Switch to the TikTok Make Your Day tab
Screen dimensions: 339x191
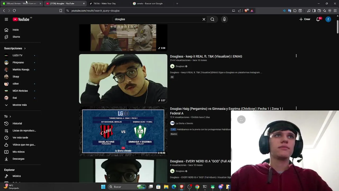(x=105, y=3)
